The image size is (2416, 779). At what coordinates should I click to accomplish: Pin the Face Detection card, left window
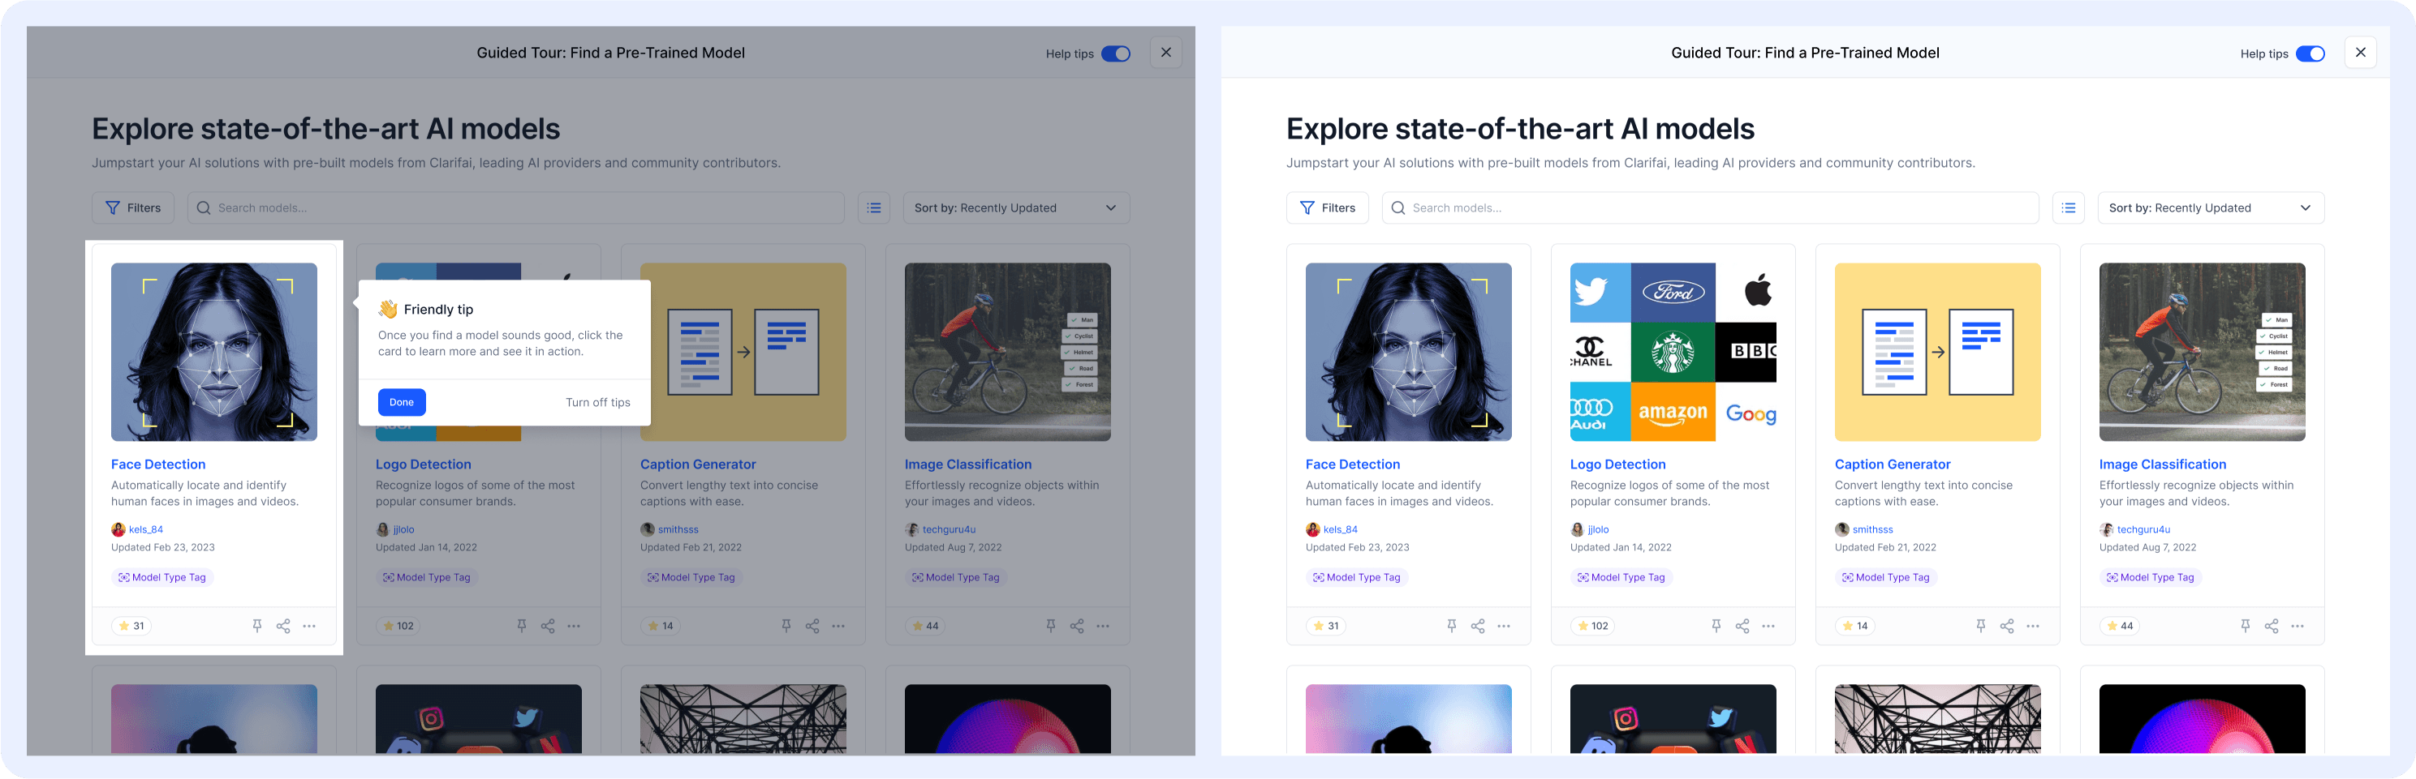[x=257, y=627]
